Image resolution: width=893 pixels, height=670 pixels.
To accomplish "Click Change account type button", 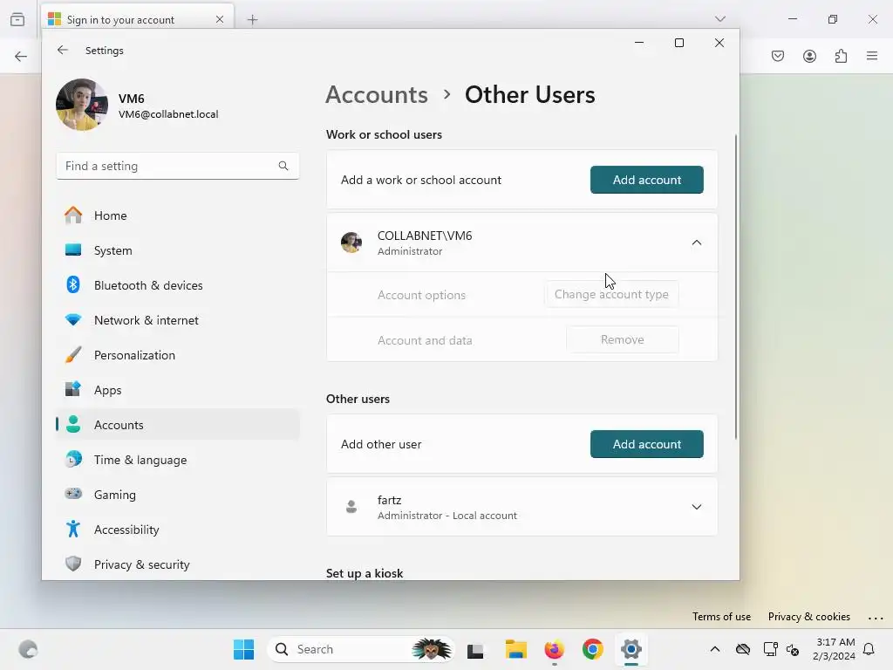I will click(611, 294).
